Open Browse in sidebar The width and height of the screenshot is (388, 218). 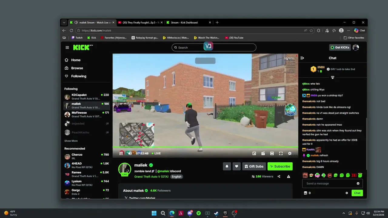[77, 68]
